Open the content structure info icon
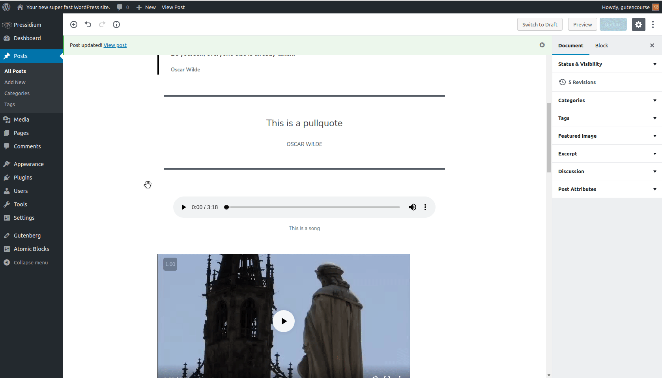 [x=116, y=24]
